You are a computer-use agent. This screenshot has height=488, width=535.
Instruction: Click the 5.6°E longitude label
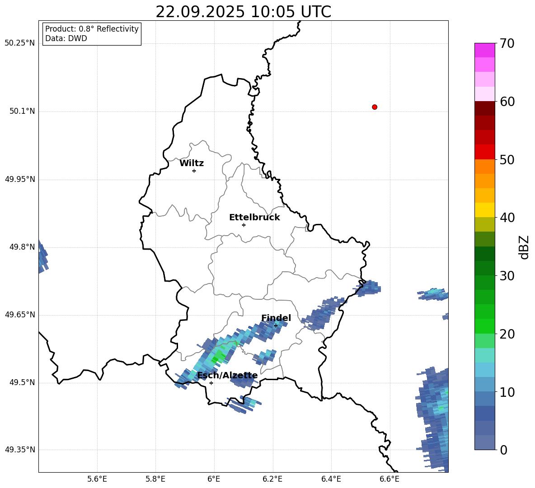(x=97, y=479)
